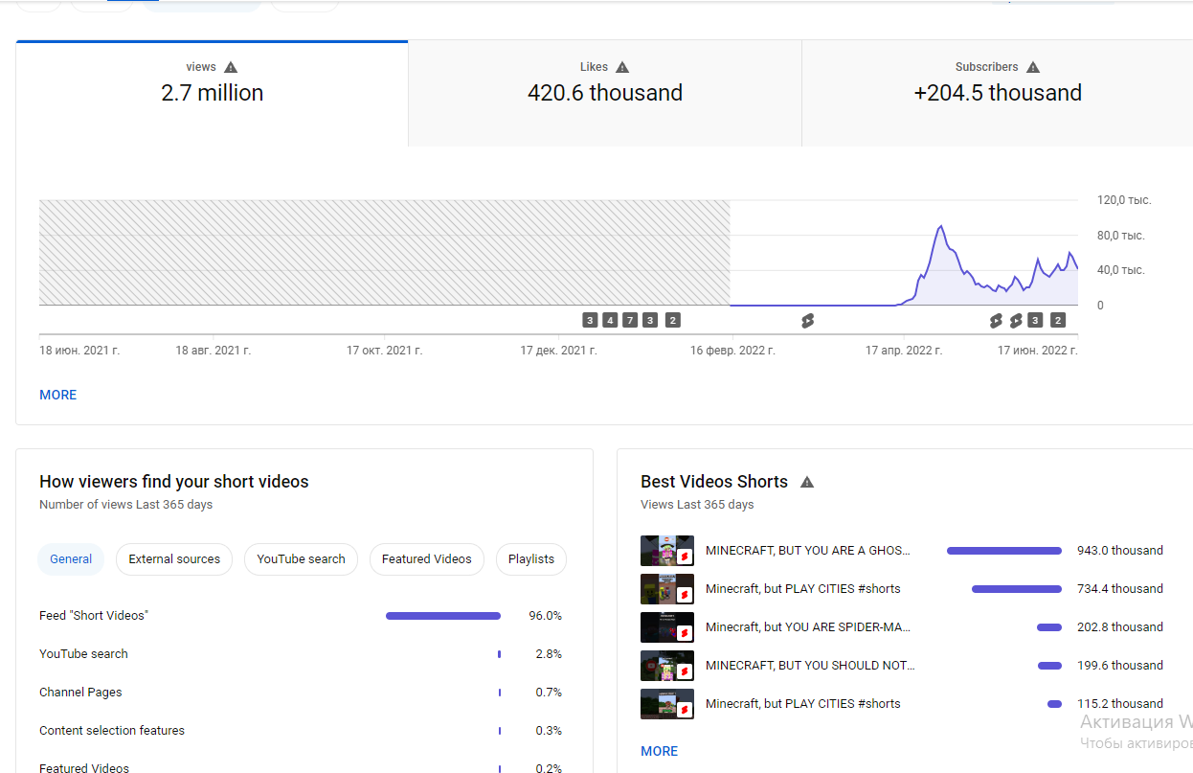This screenshot has height=773, width=1193.
Task: Expand MORE under Best Videos Shorts
Action: 659,751
